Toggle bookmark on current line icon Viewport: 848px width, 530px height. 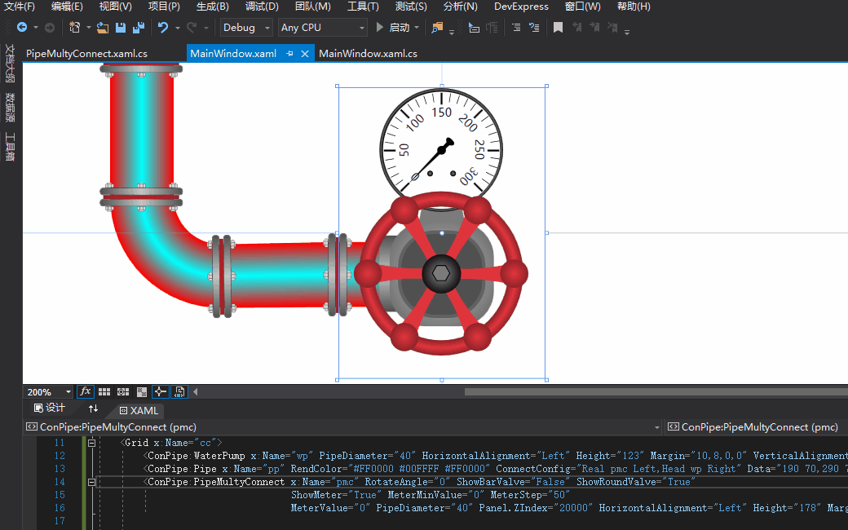pyautogui.click(x=558, y=28)
